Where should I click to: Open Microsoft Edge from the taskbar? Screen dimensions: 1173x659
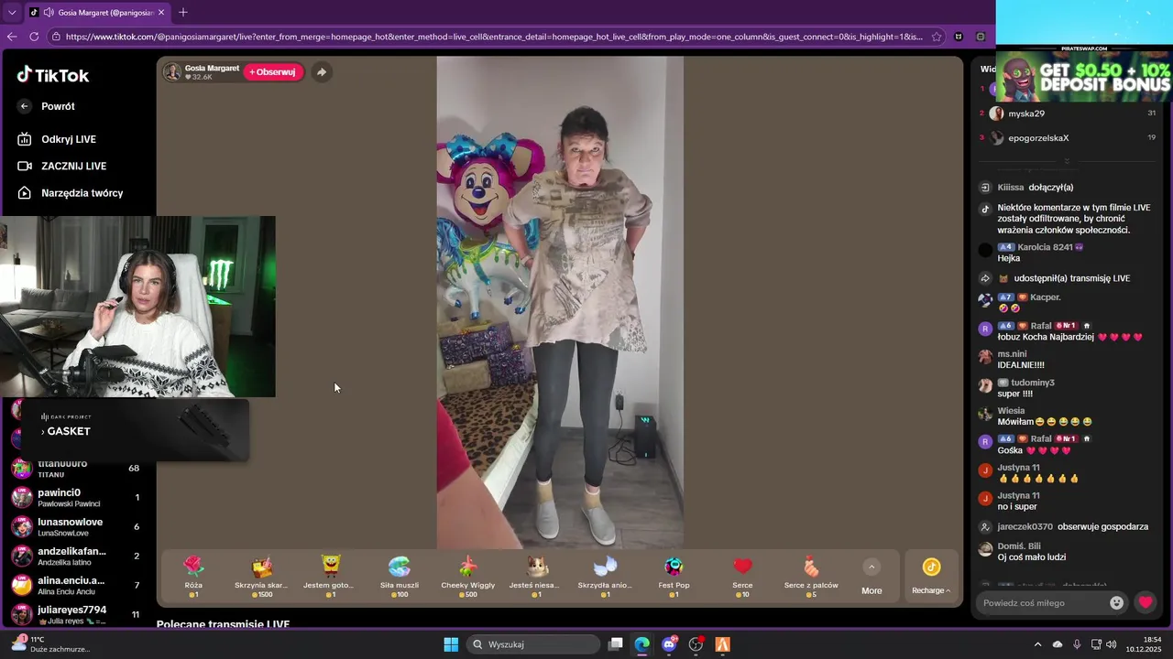pyautogui.click(x=642, y=644)
